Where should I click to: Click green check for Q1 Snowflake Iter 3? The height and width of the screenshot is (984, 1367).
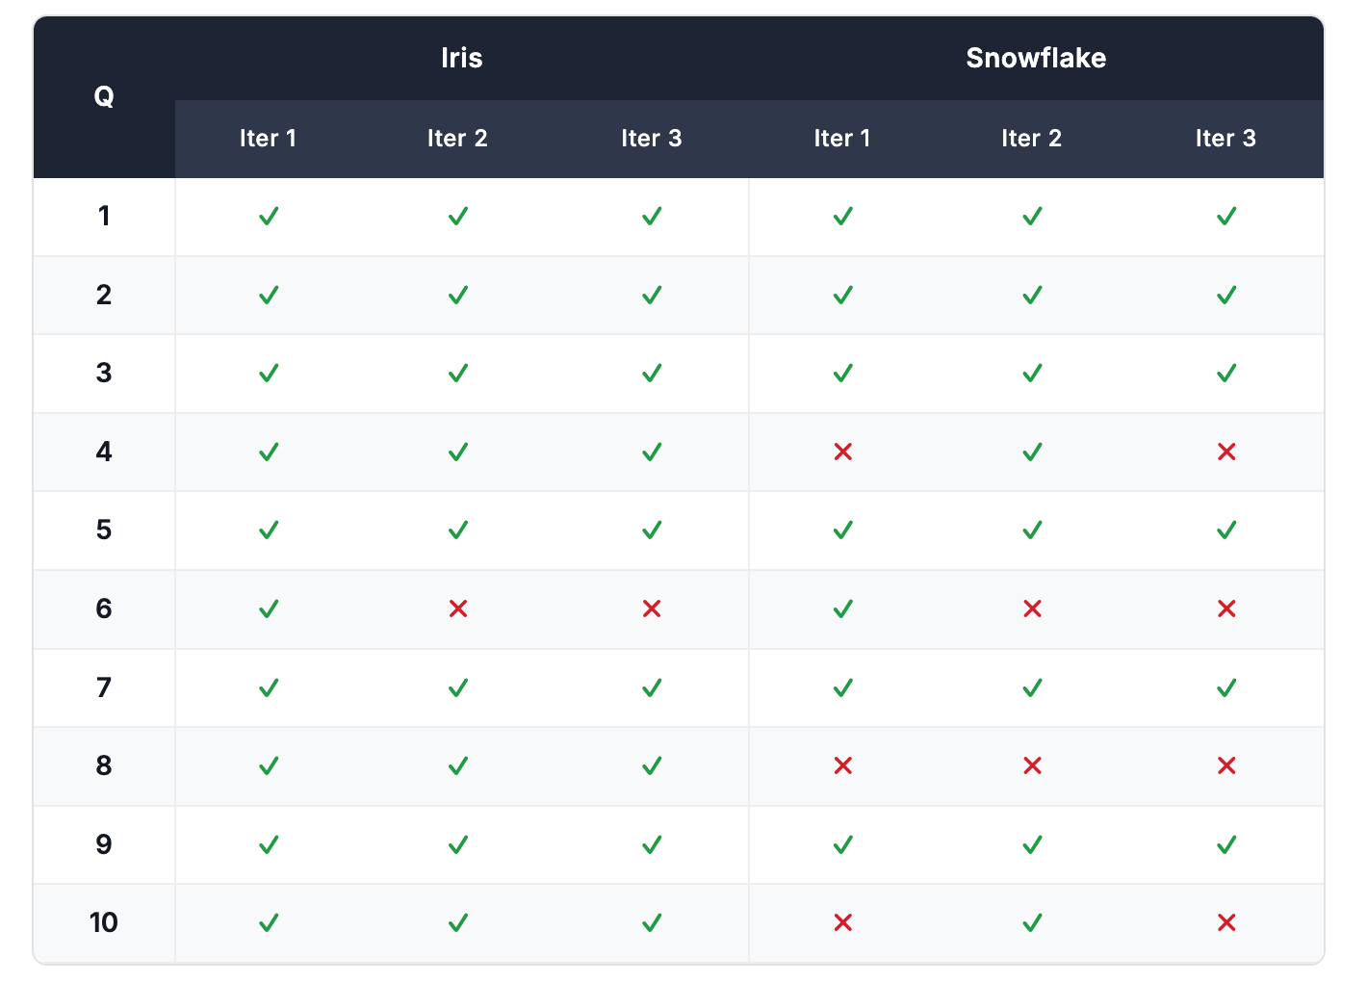click(x=1226, y=216)
